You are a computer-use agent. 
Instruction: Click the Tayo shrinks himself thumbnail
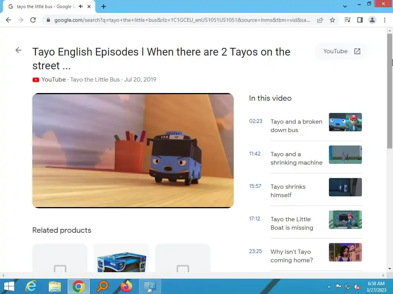click(345, 187)
